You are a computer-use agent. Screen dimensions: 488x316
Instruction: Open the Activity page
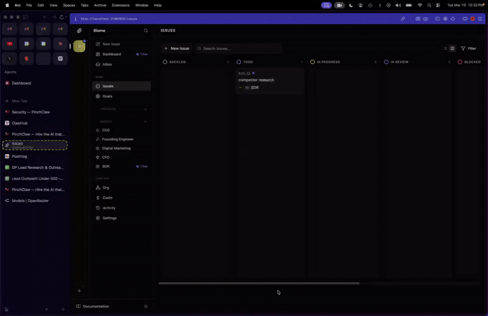(x=122, y=208)
